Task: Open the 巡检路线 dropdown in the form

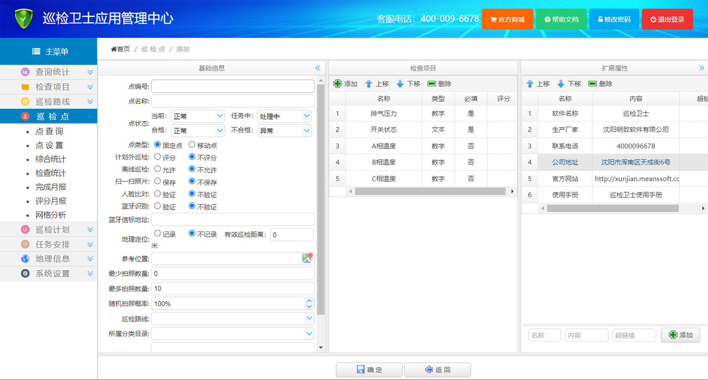Action: click(x=309, y=318)
